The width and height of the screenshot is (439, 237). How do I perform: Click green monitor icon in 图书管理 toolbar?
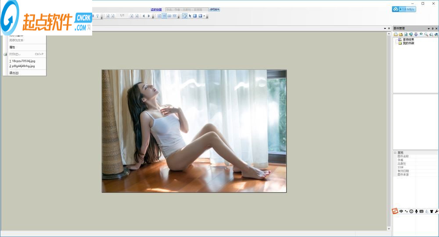click(x=411, y=34)
